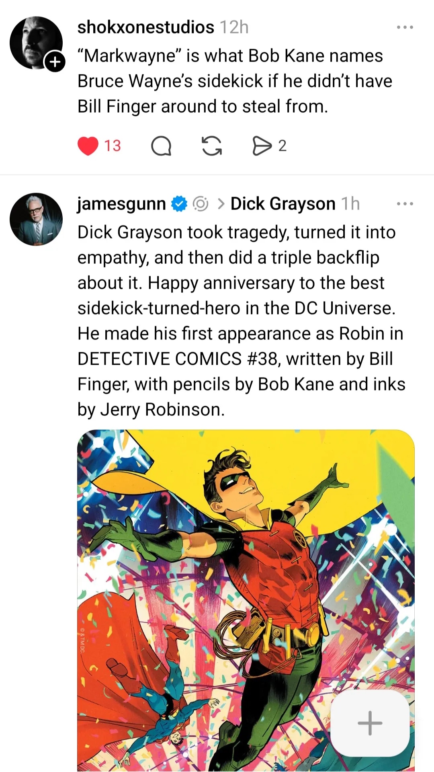View the like count 13
The width and height of the screenshot is (434, 772).
113,146
